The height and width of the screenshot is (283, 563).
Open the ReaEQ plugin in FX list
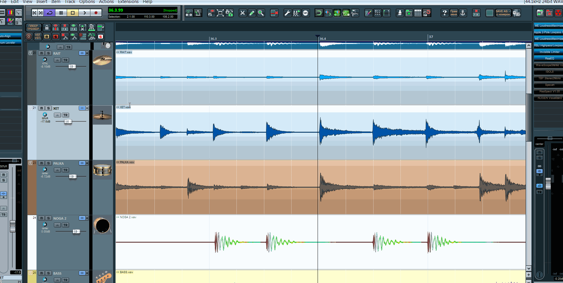click(548, 59)
